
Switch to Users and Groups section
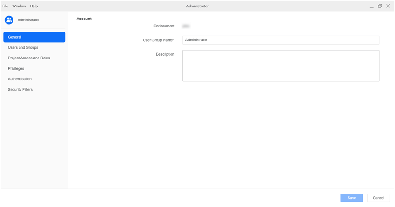(23, 47)
